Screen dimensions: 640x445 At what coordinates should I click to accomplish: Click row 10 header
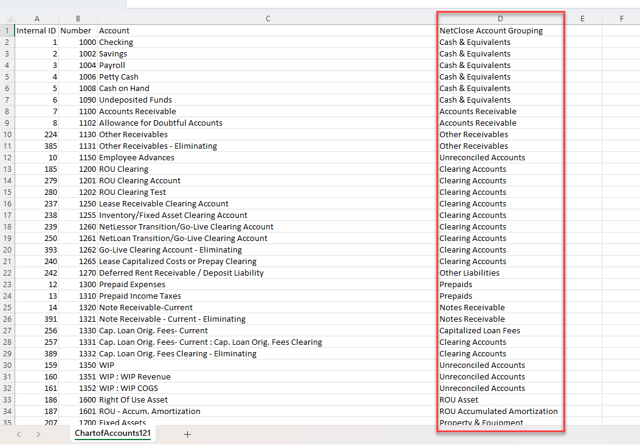click(x=7, y=135)
